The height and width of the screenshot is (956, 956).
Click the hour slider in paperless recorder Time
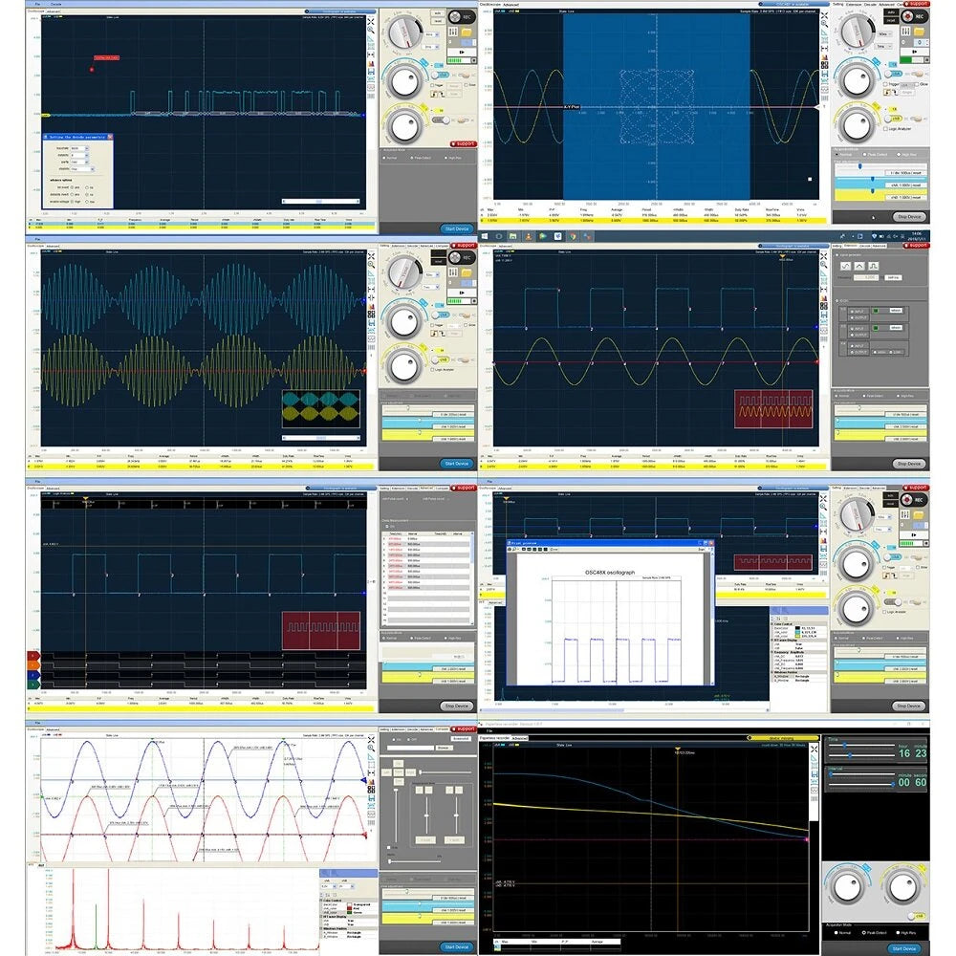coord(861,745)
